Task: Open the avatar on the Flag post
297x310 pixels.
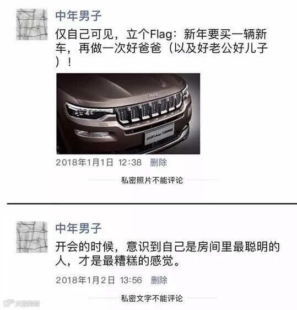Action: point(31,24)
